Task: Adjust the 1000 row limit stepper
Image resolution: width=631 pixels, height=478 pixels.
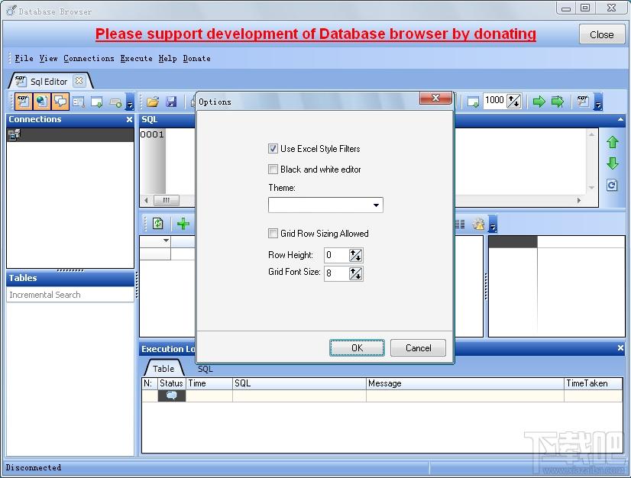Action: point(514,101)
